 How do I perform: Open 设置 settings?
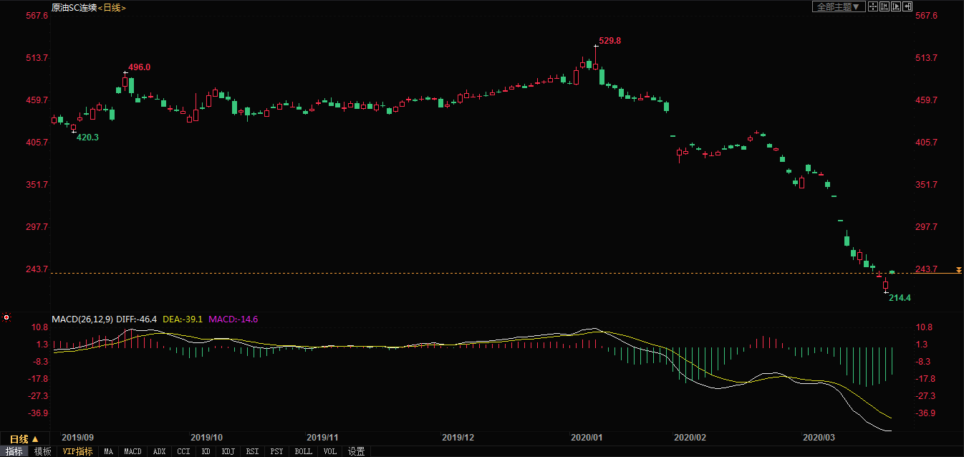point(356,451)
